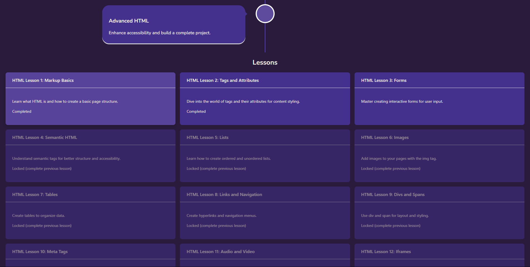Open the Advanced HTML module card
The height and width of the screenshot is (267, 530).
tap(174, 25)
